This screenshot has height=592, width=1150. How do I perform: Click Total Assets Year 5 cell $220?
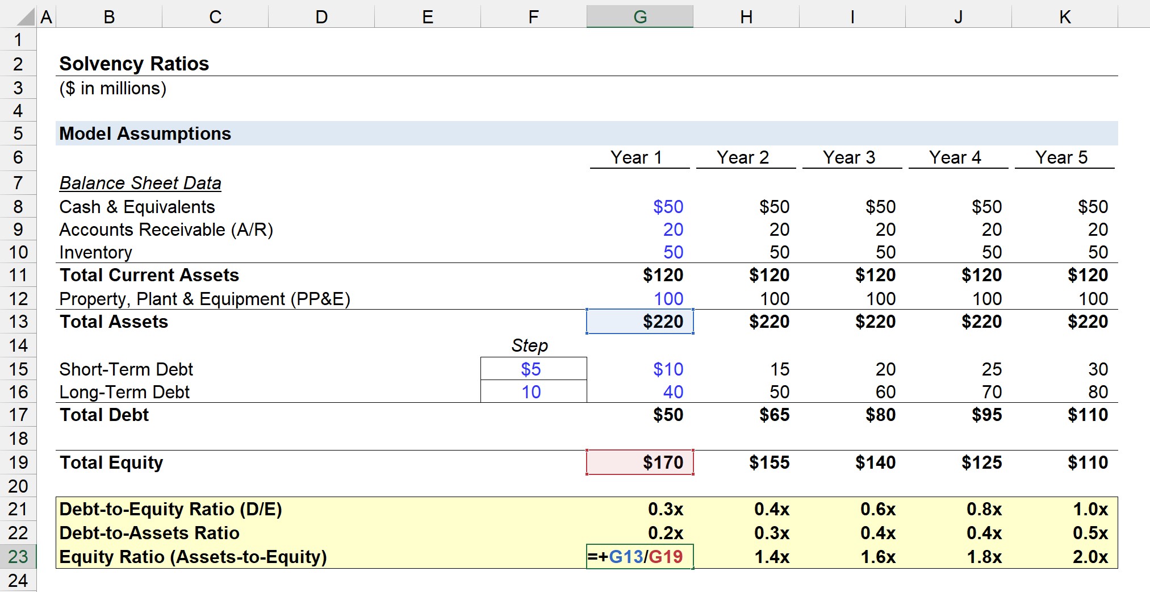coord(1088,322)
